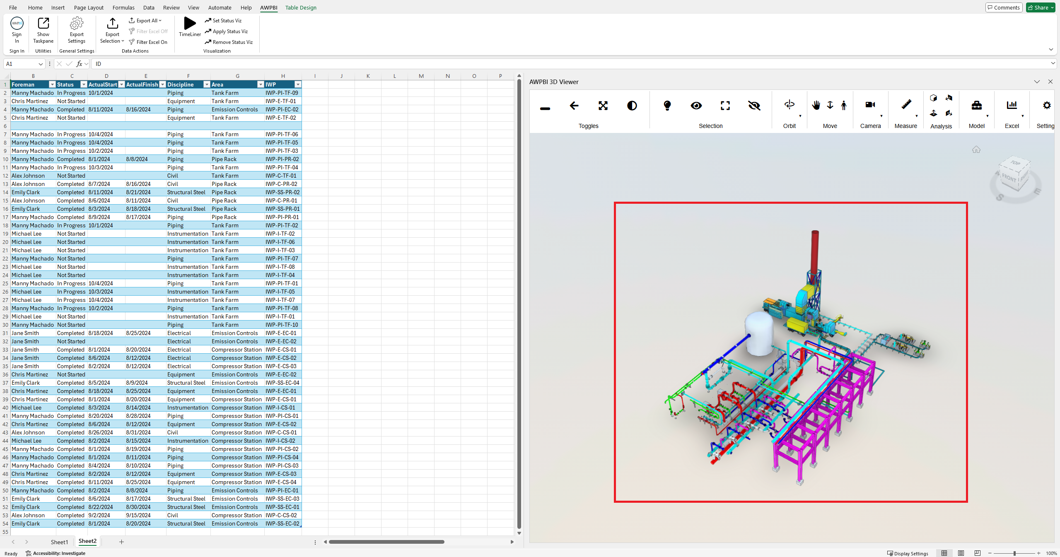
Task: Select the hand Pan tool
Action: point(816,105)
